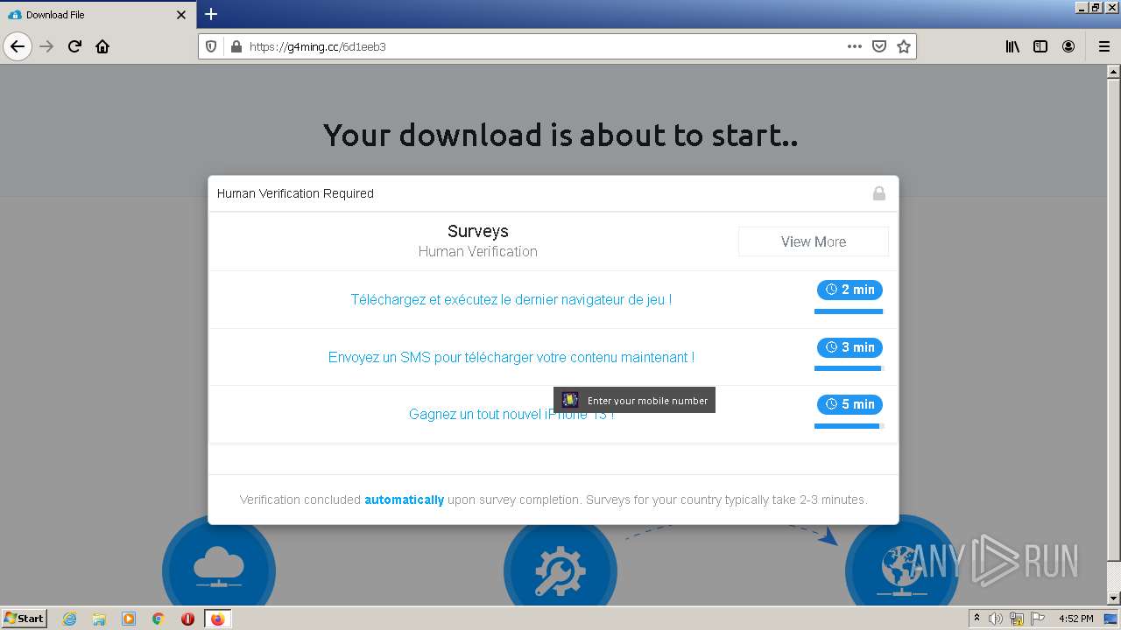Click the lock icon in verification header
1121x630 pixels.
pos(879,193)
